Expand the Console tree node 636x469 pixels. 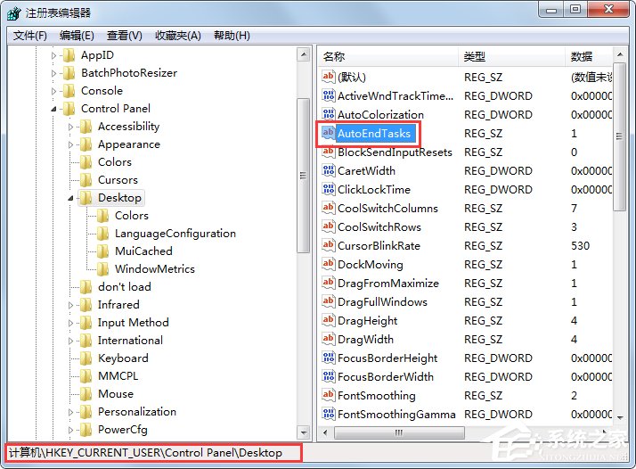coord(53,91)
